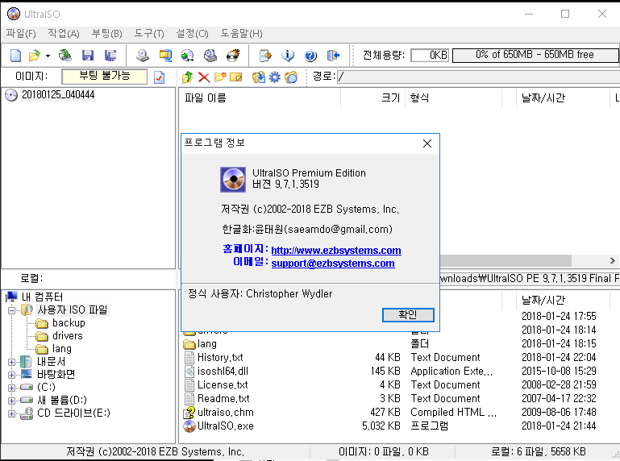
Task: Expand the 바탕화면 tree node
Action: click(11, 375)
